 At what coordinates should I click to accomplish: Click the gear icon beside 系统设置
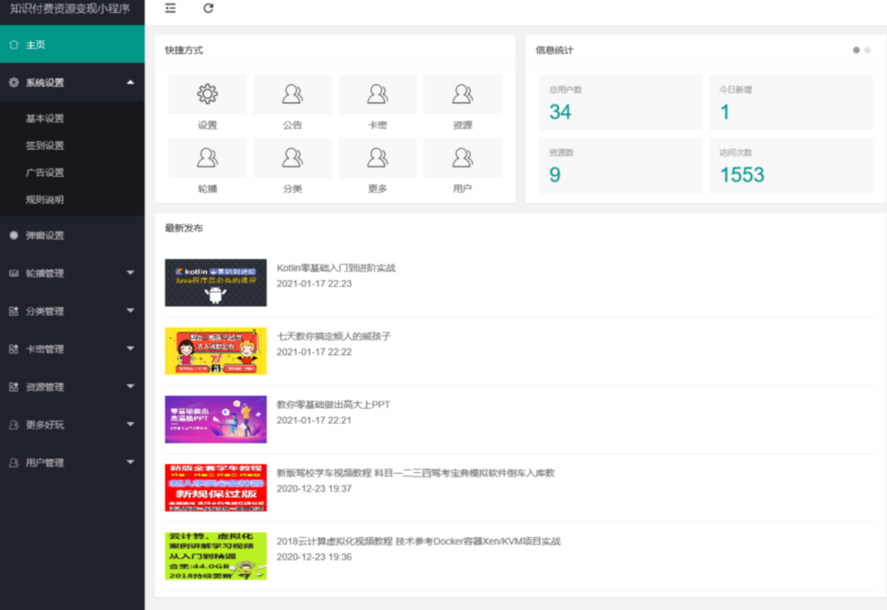tap(14, 82)
